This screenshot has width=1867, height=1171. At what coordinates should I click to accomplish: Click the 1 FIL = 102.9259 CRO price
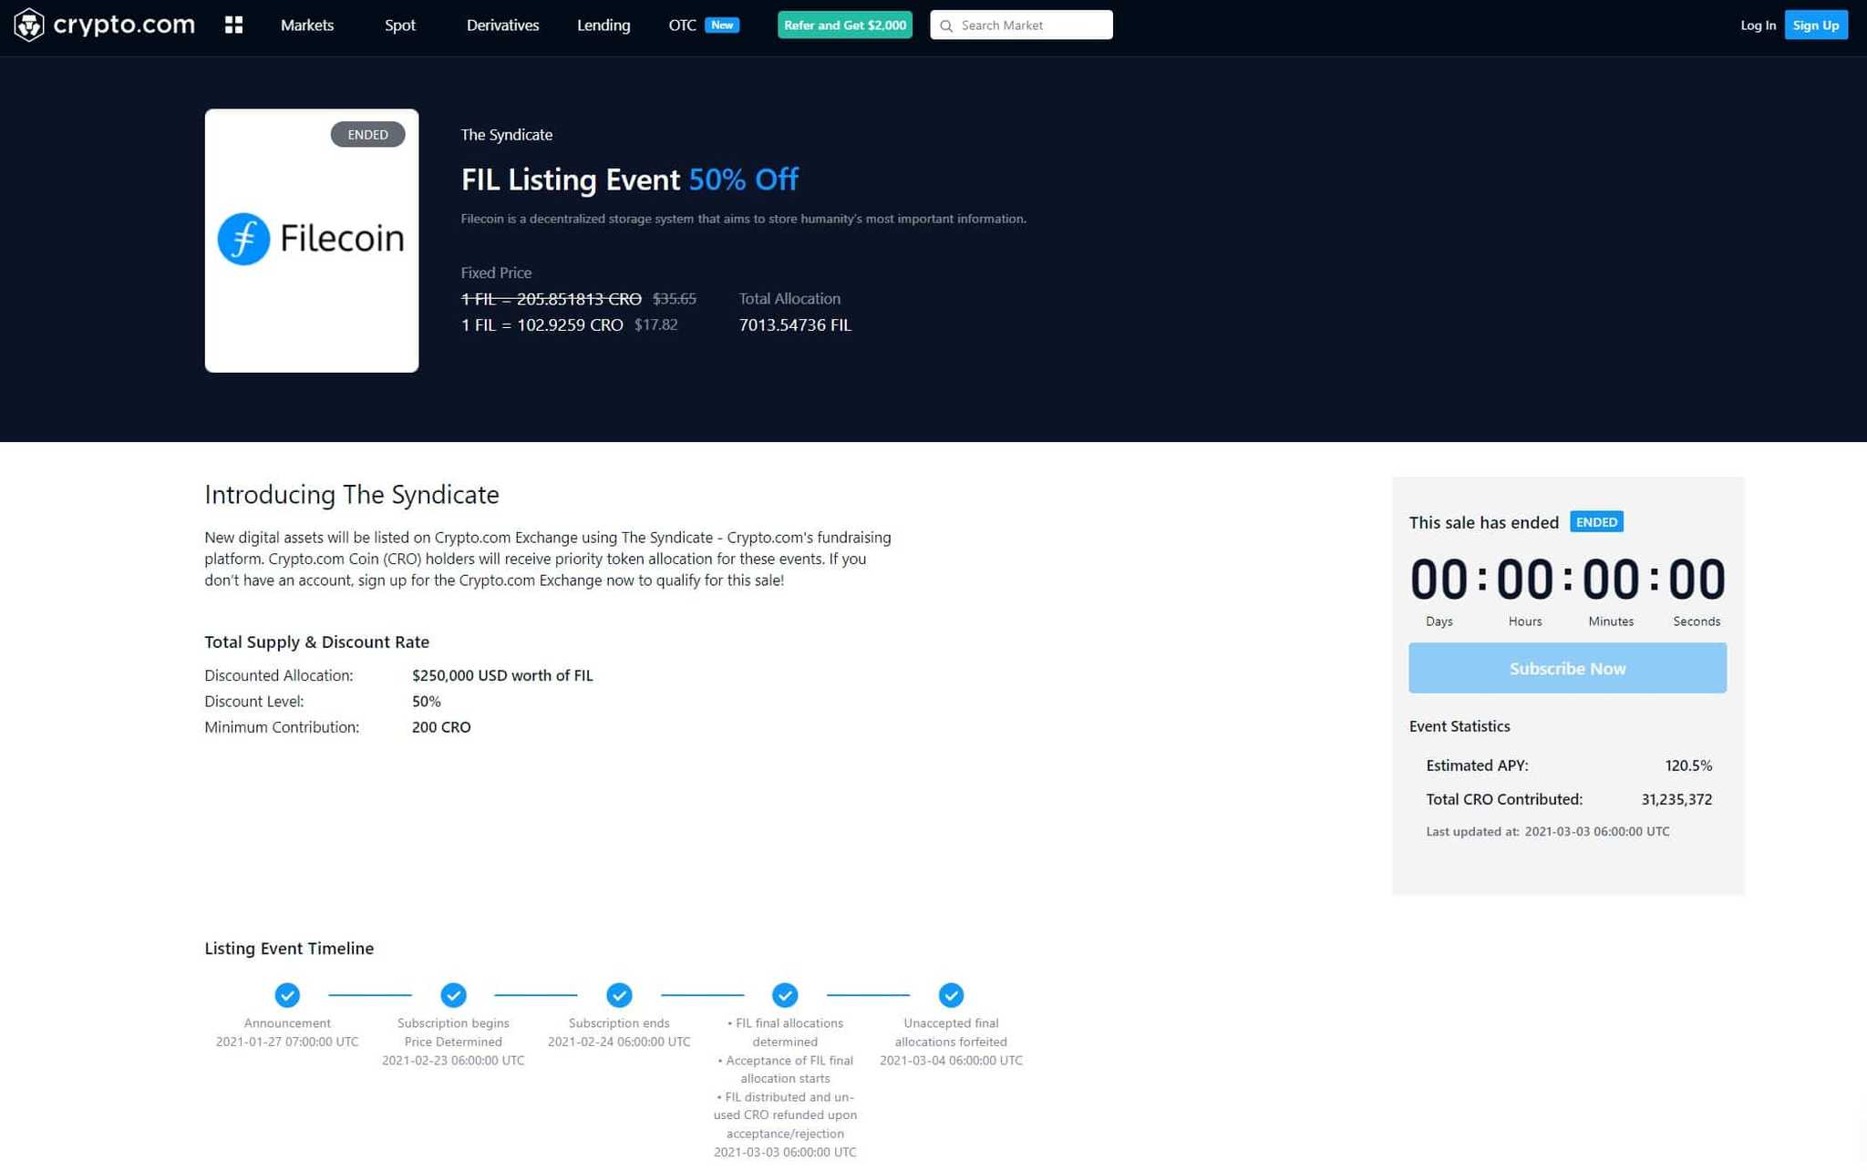[542, 324]
